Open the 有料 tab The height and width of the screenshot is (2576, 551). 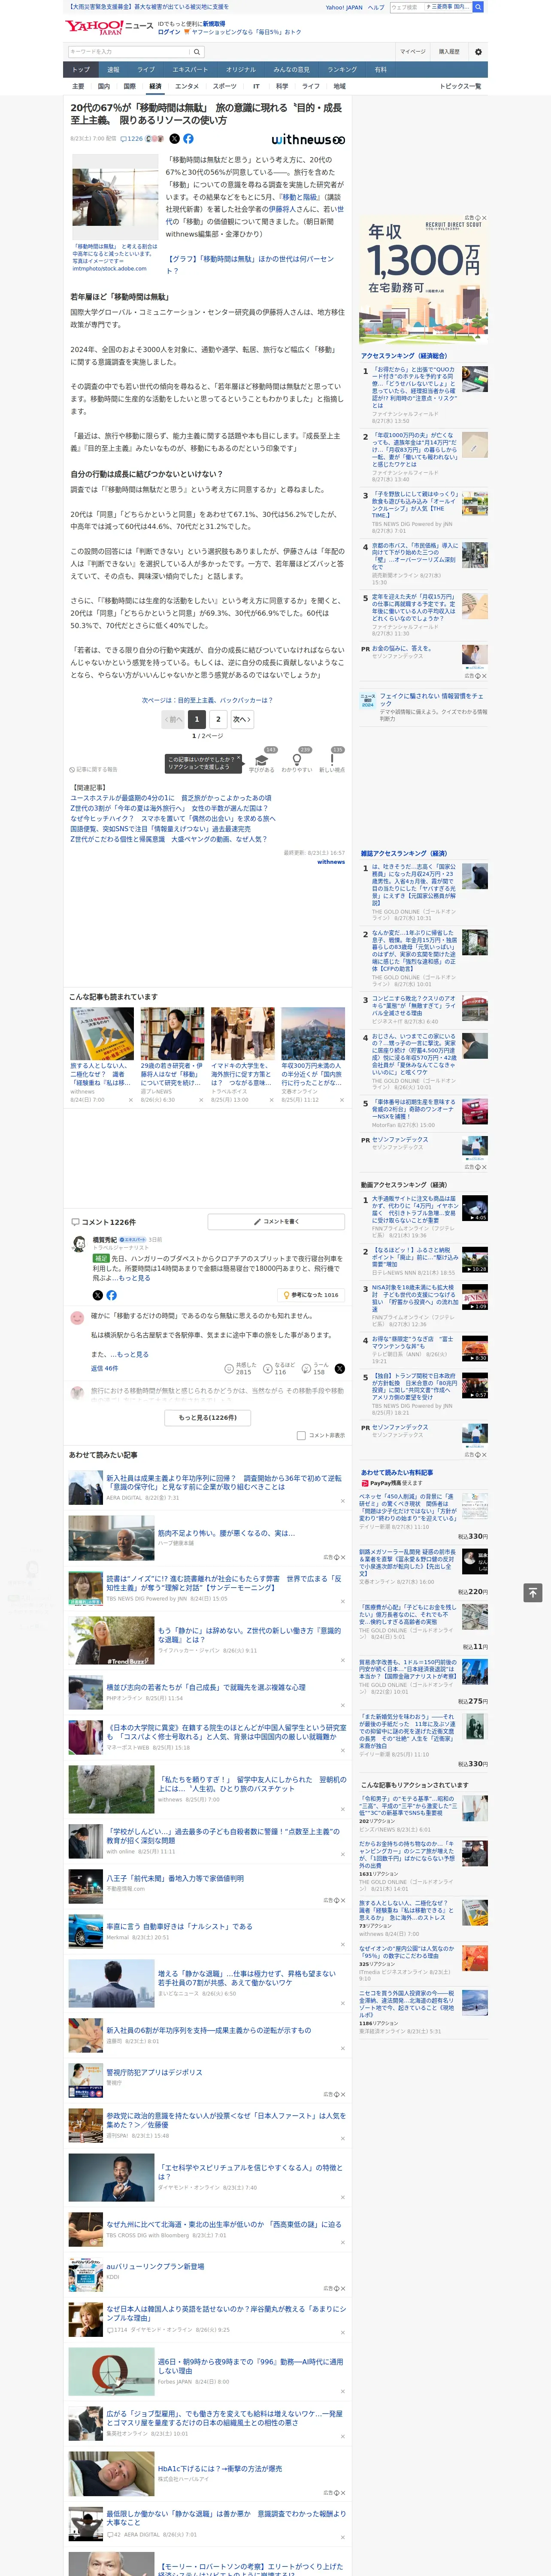[380, 70]
